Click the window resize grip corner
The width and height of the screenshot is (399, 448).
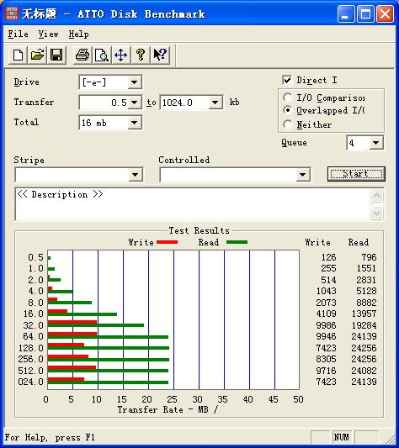tap(390, 439)
